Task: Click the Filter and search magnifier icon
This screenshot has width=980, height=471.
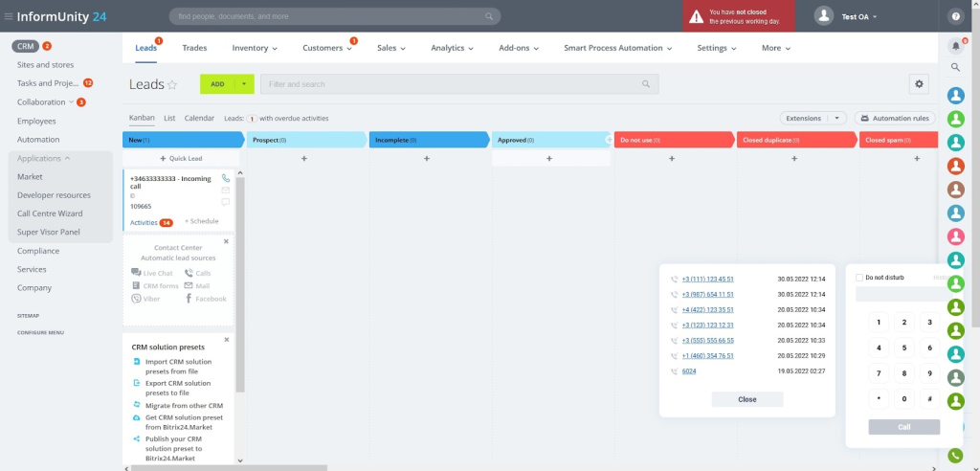Action: pyautogui.click(x=646, y=84)
